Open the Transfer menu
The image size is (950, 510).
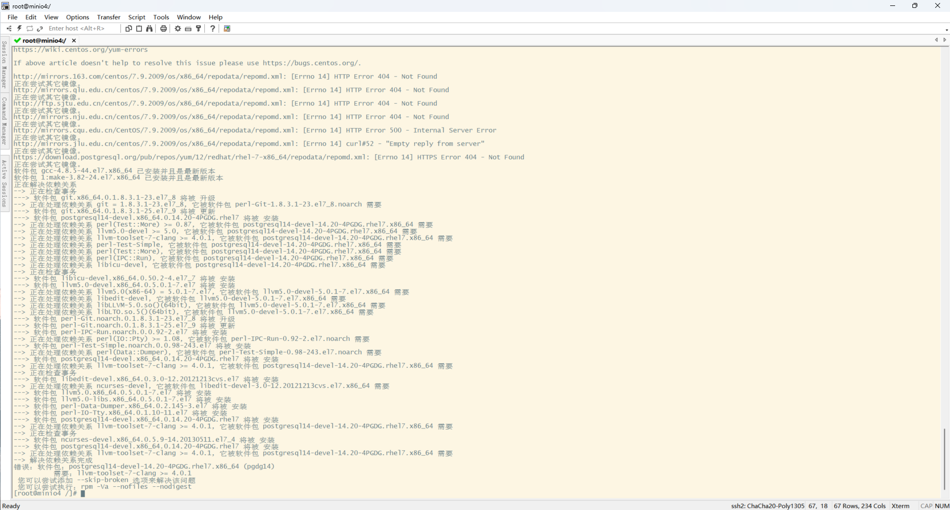tap(109, 17)
